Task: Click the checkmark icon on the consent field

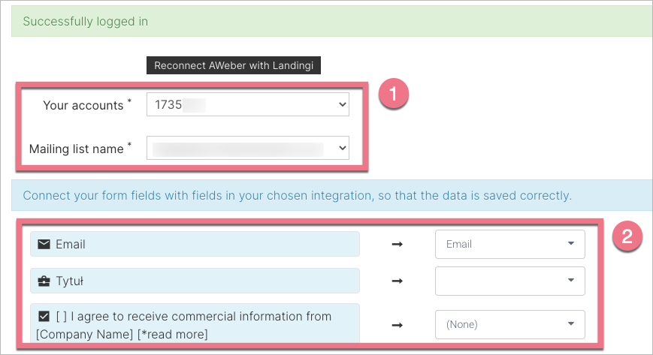Action: (44, 317)
